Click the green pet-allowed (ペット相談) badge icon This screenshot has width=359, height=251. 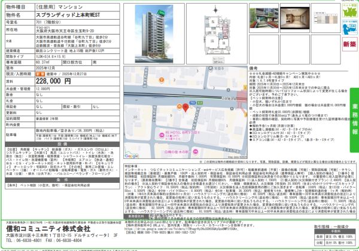[x=349, y=10]
